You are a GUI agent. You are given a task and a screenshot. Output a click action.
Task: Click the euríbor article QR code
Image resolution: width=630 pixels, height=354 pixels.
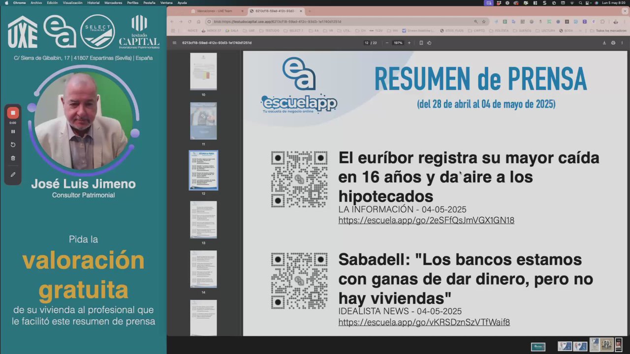tap(299, 179)
